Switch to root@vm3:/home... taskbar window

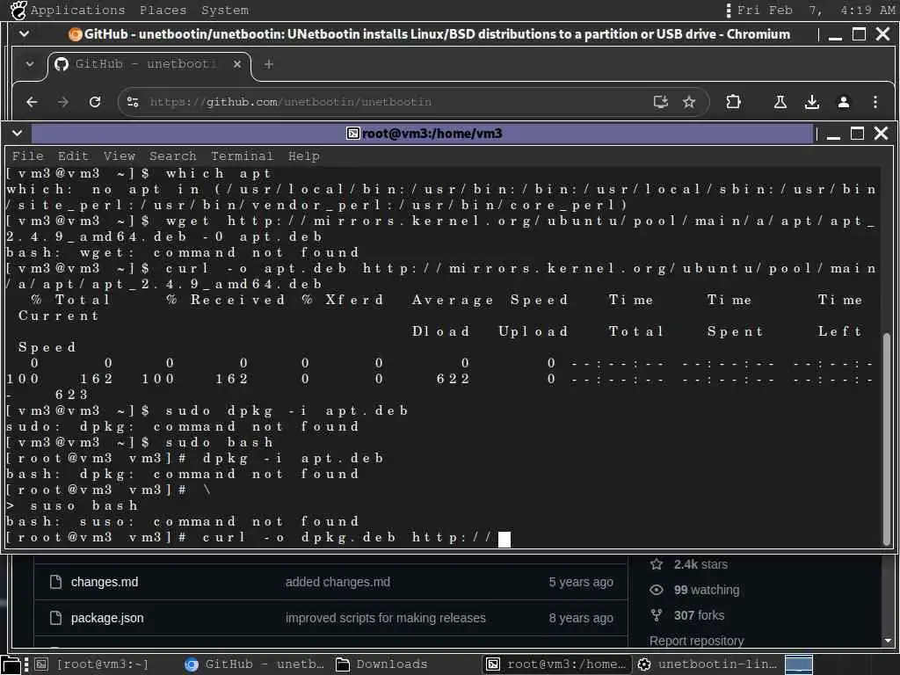555,664
